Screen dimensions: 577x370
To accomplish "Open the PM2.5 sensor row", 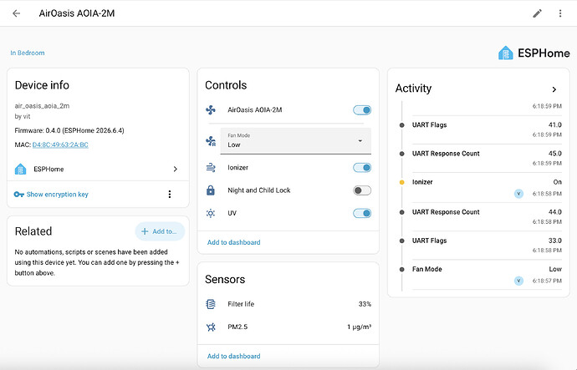I will 288,327.
